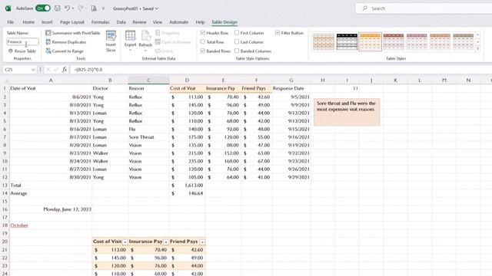Select the highlighted gold table style thumbnail
This screenshot has height=276, width=492.
pyautogui.click(x=370, y=41)
